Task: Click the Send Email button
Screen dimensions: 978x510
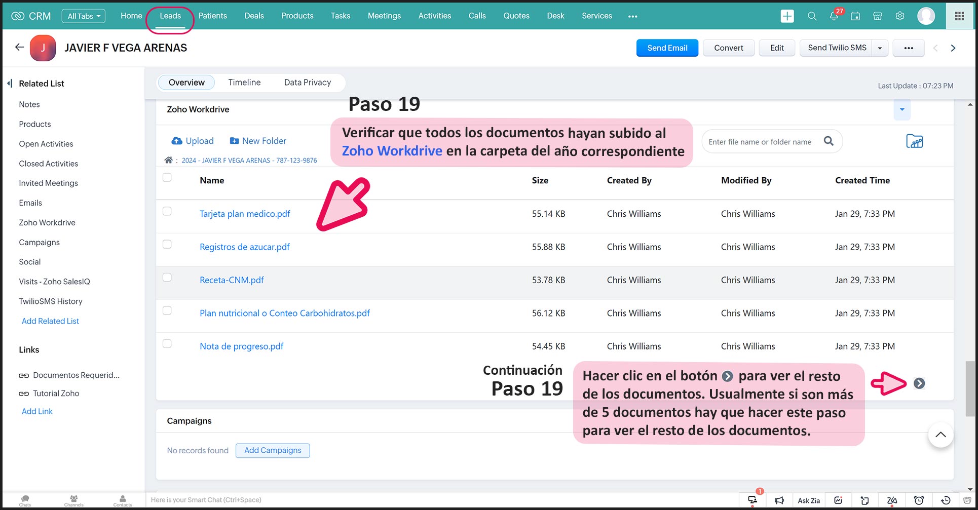Action: click(x=667, y=48)
